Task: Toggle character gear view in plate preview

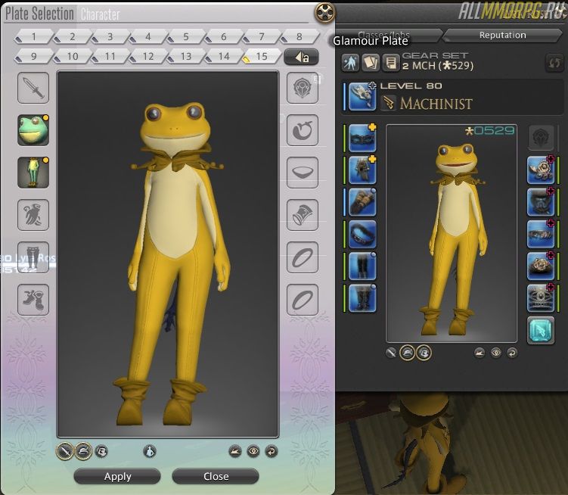Action: click(x=150, y=452)
